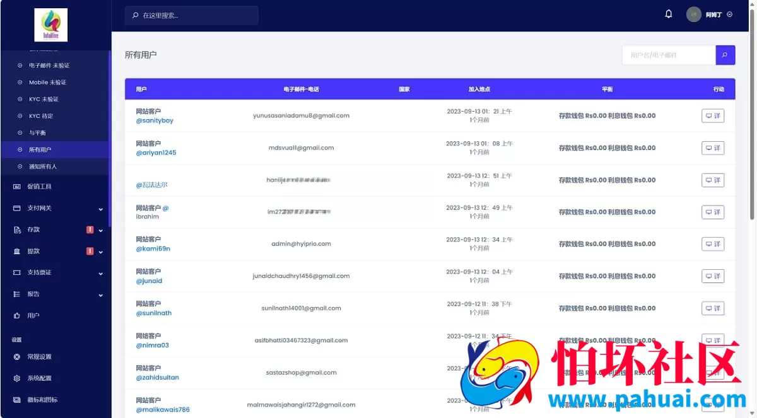Open 与平衡 menu item
The width and height of the screenshot is (757, 418).
(37, 133)
